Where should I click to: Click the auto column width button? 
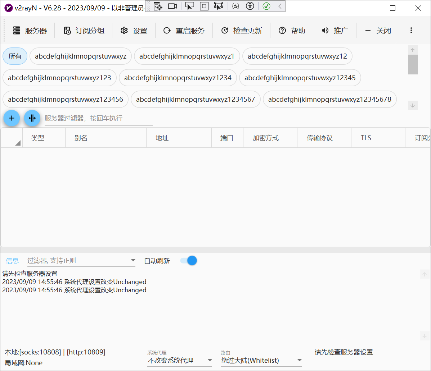(x=32, y=118)
